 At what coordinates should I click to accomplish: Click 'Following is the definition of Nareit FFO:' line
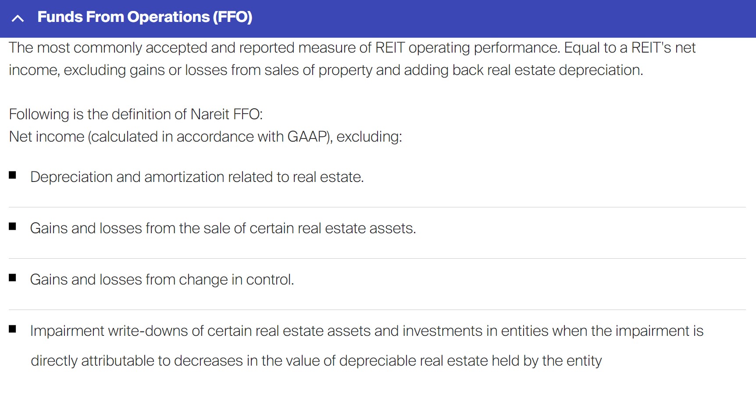[136, 114]
